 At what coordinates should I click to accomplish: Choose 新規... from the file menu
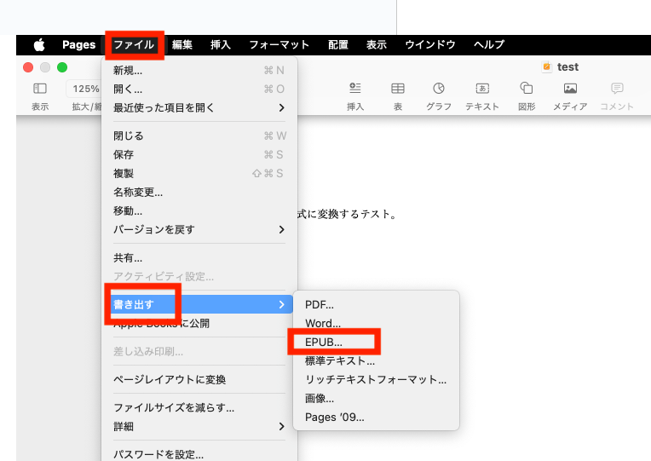coord(199,71)
